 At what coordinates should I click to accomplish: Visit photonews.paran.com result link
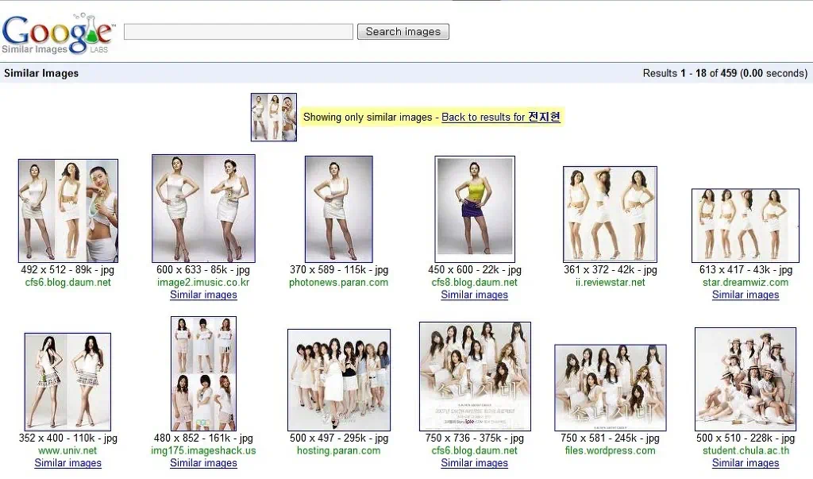point(338,281)
